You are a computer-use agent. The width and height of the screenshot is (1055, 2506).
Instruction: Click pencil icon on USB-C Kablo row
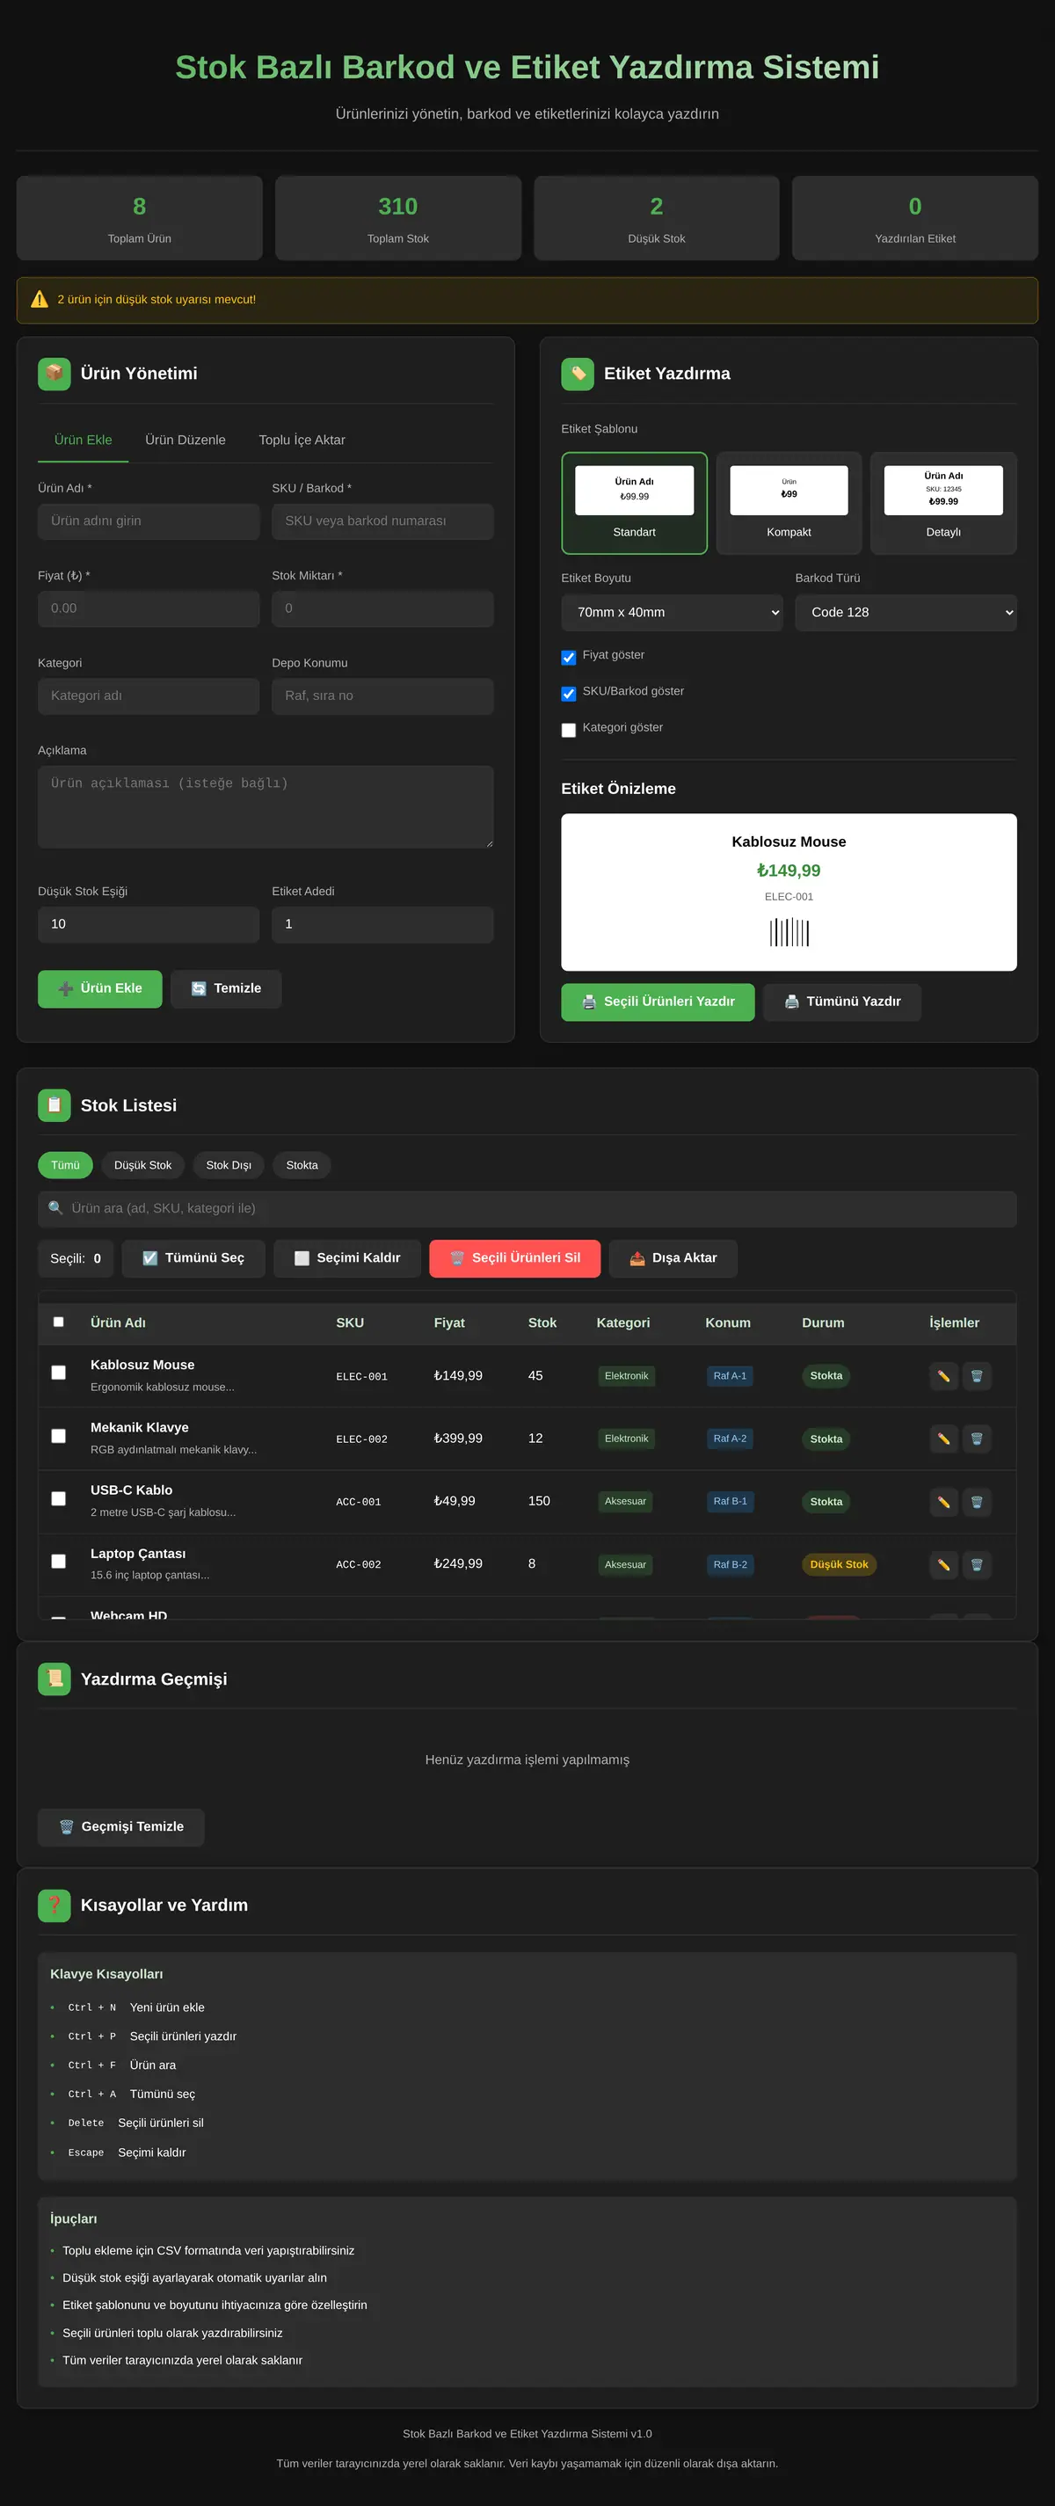click(x=943, y=1502)
